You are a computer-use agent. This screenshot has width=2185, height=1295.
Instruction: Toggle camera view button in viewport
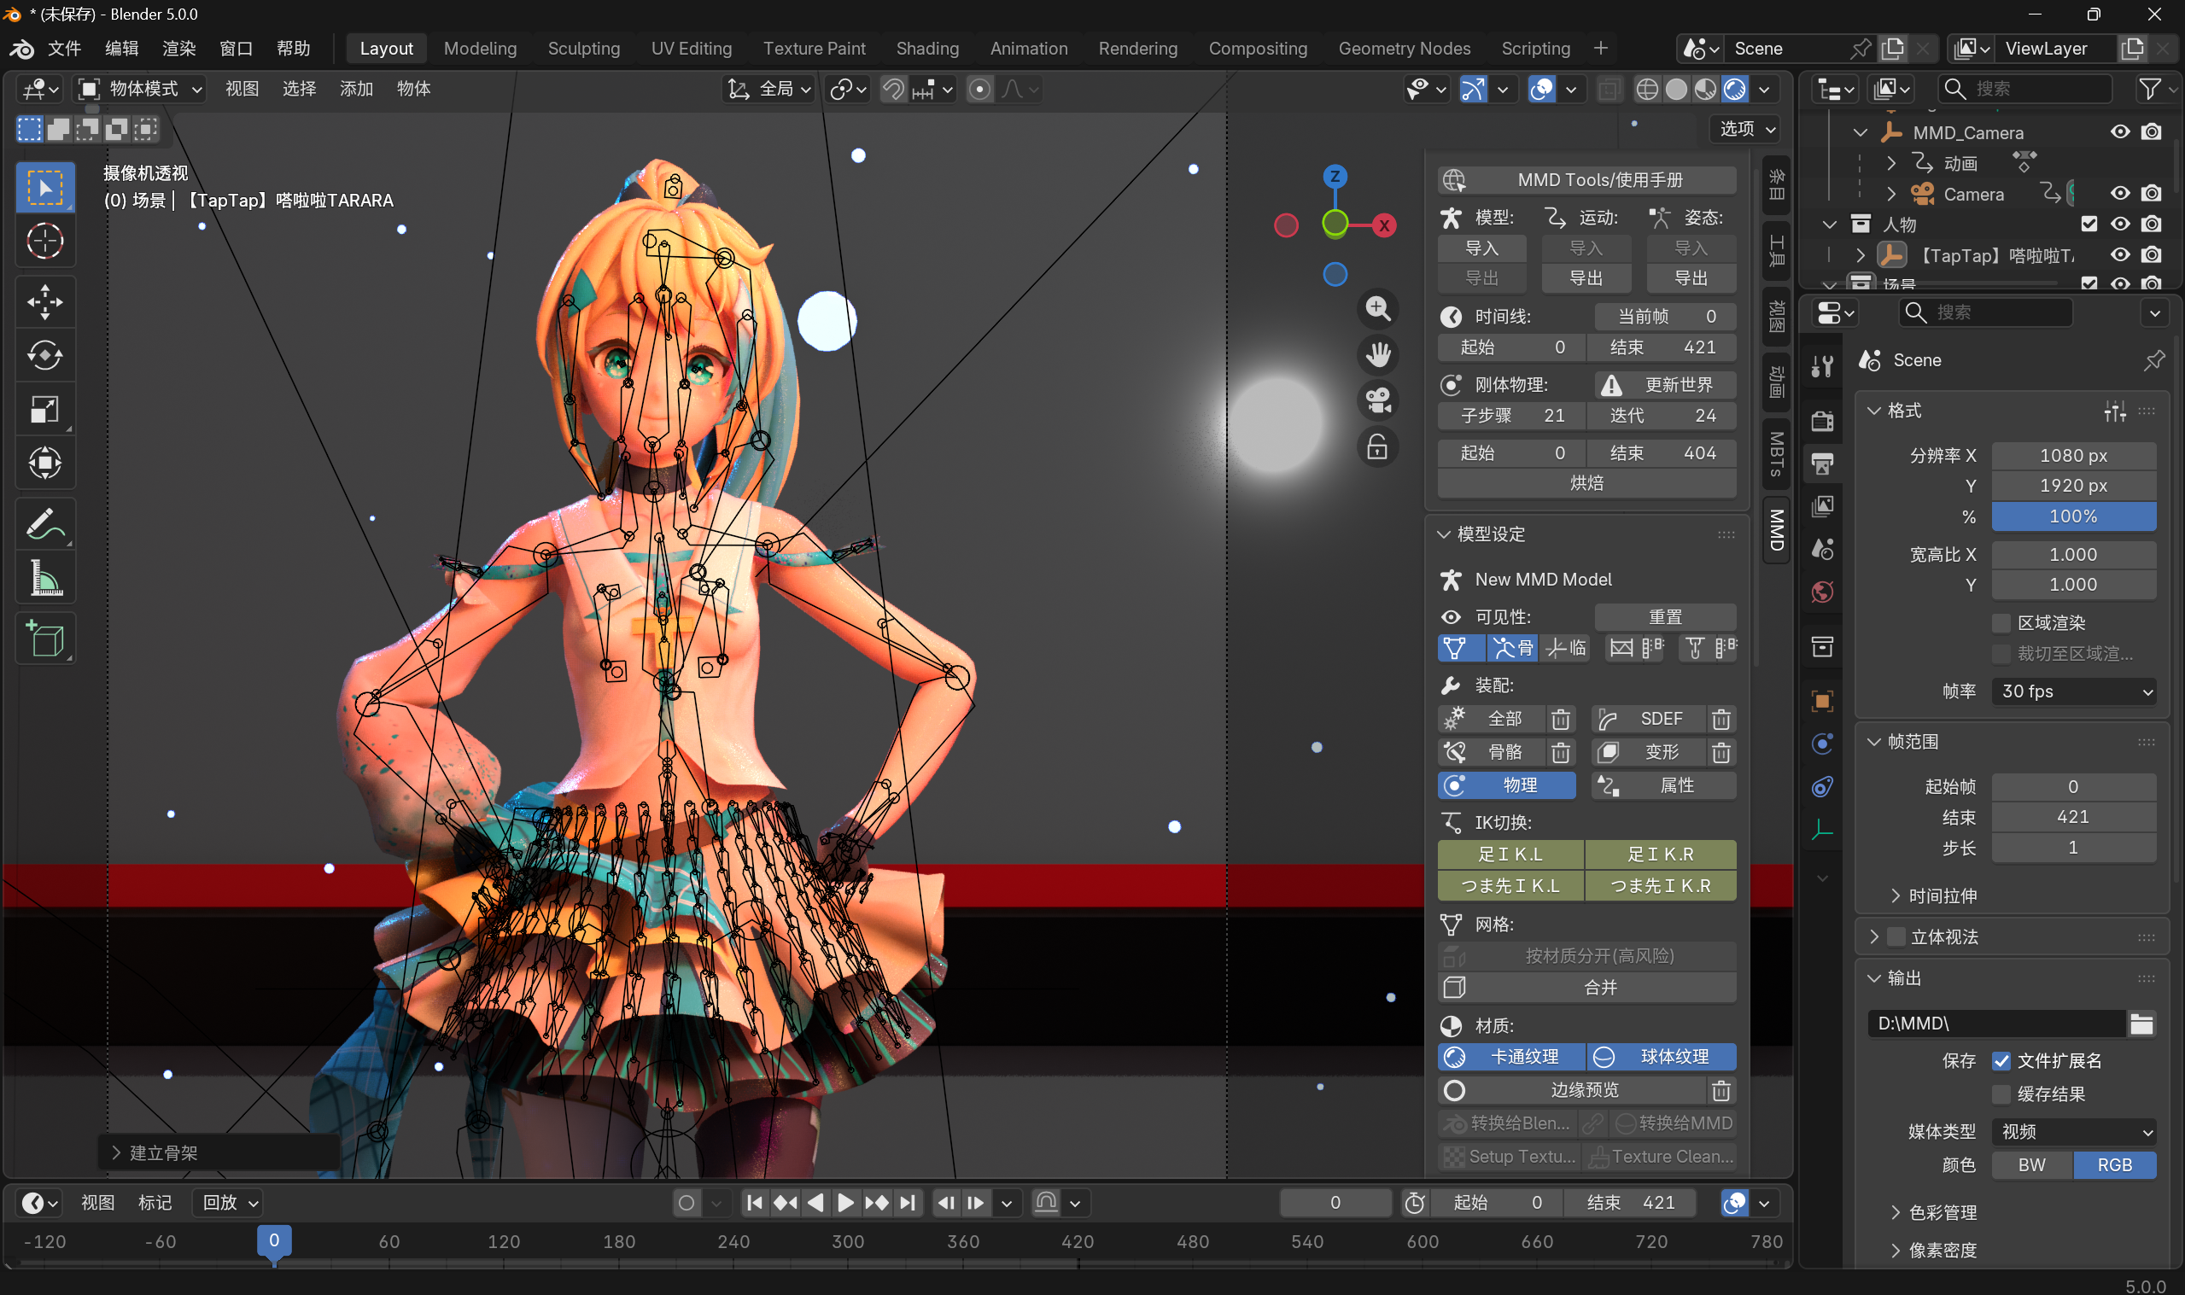pyautogui.click(x=1378, y=401)
